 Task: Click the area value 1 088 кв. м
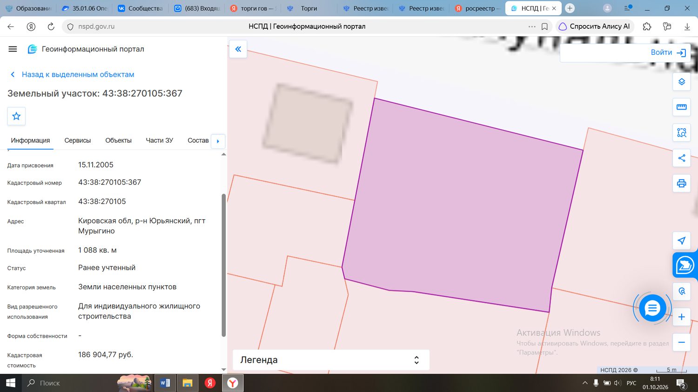[97, 250]
